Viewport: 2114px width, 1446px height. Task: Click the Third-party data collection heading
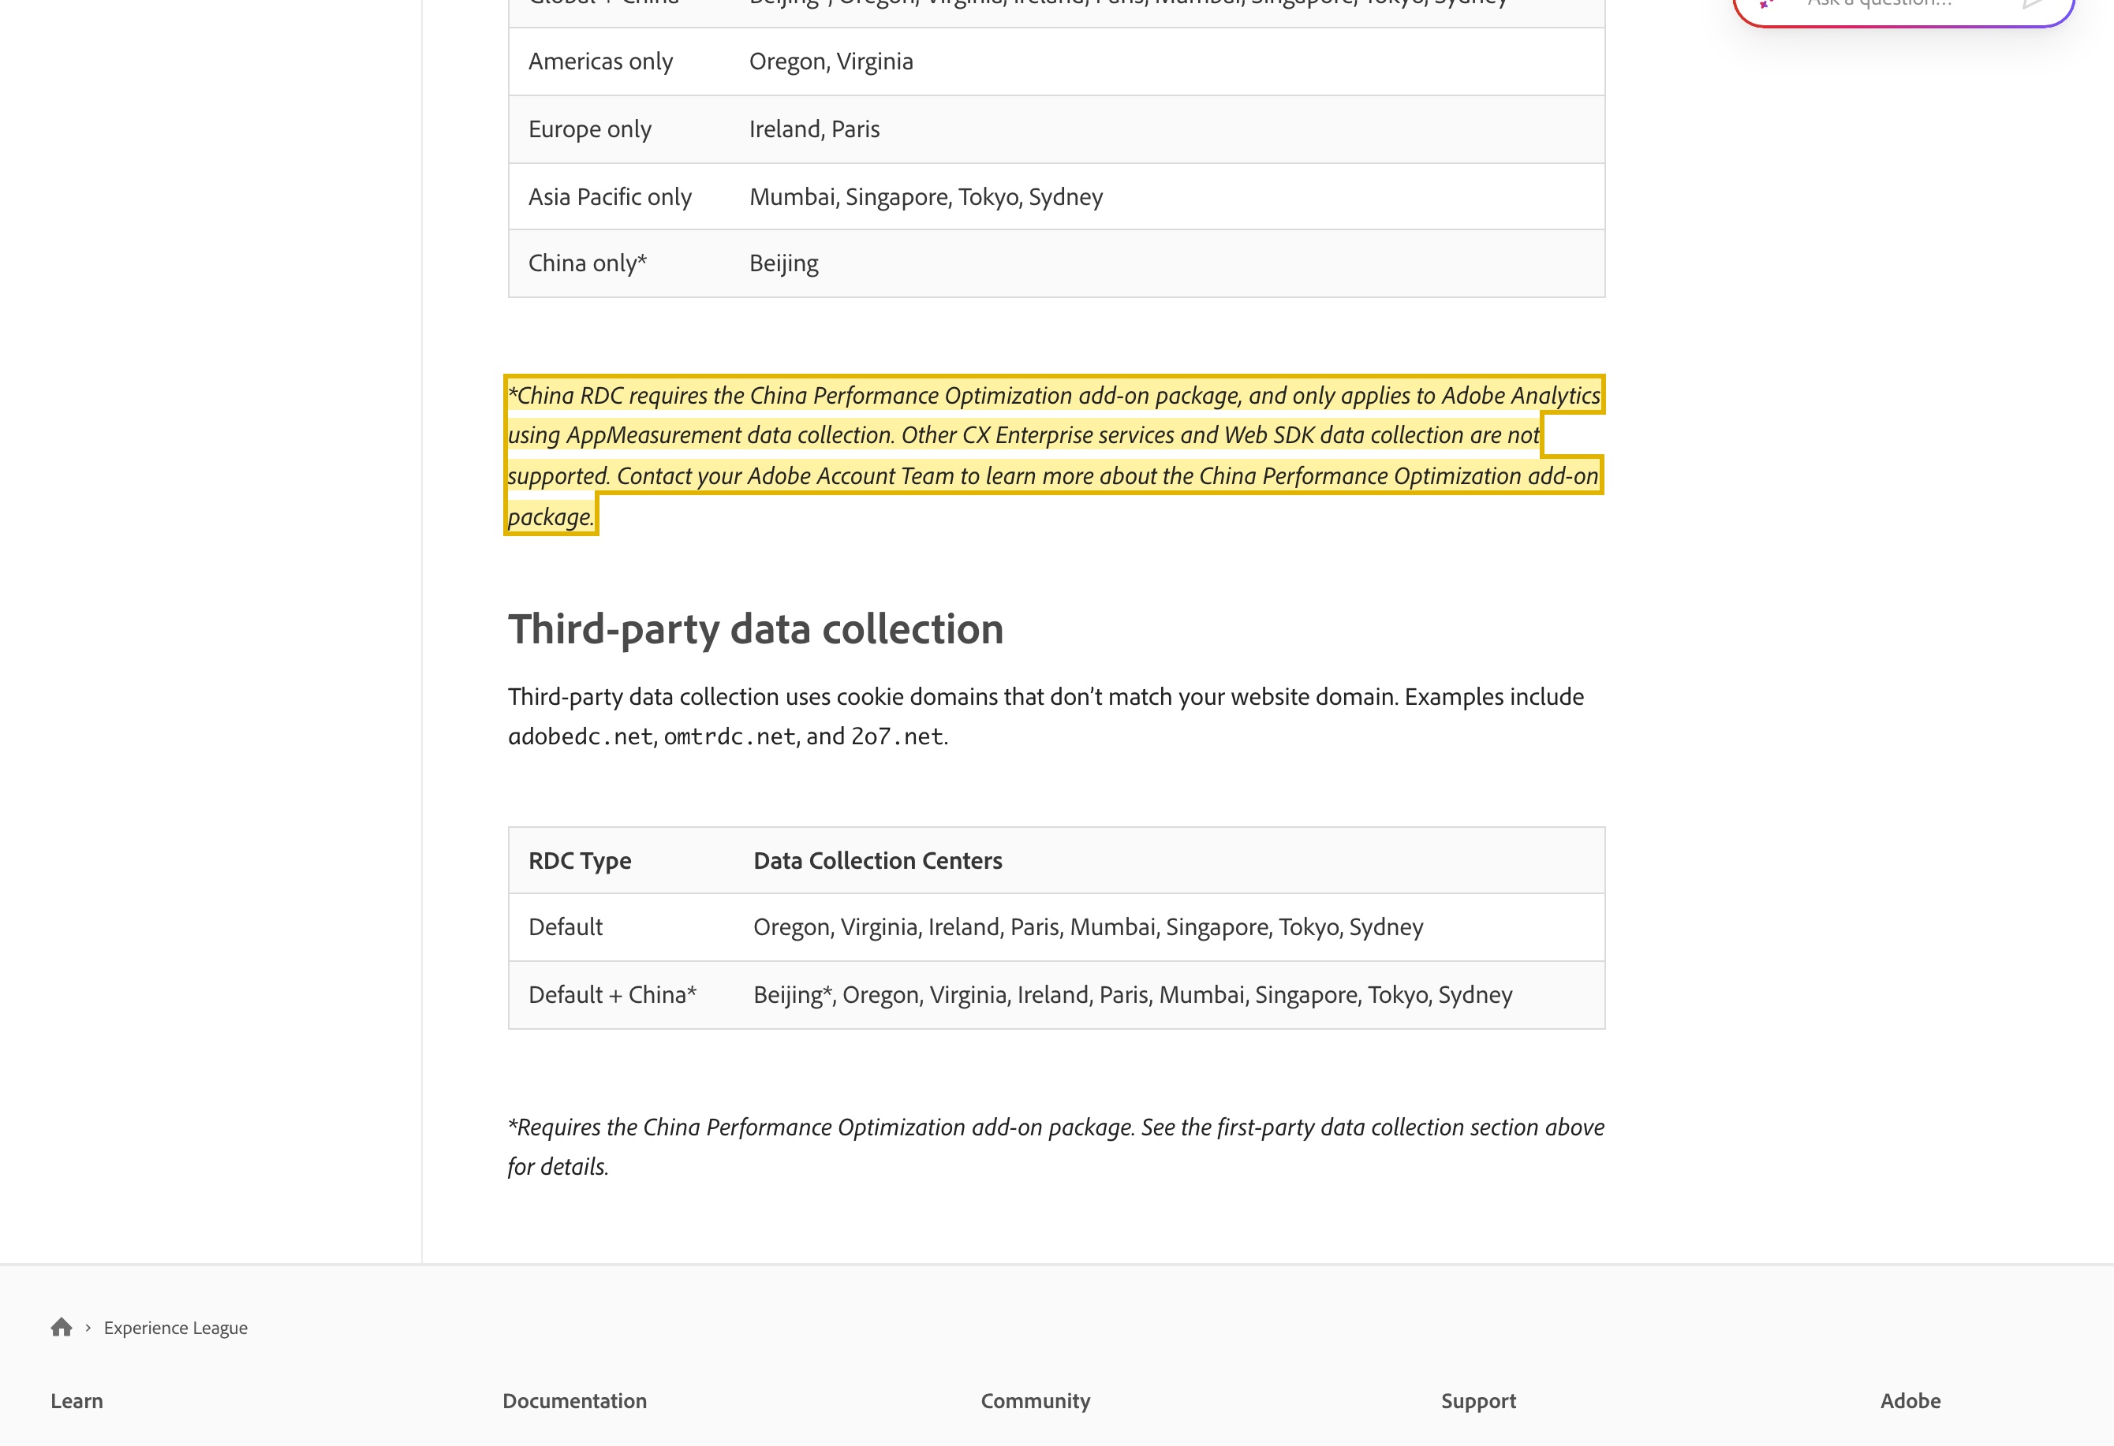pyautogui.click(x=756, y=629)
